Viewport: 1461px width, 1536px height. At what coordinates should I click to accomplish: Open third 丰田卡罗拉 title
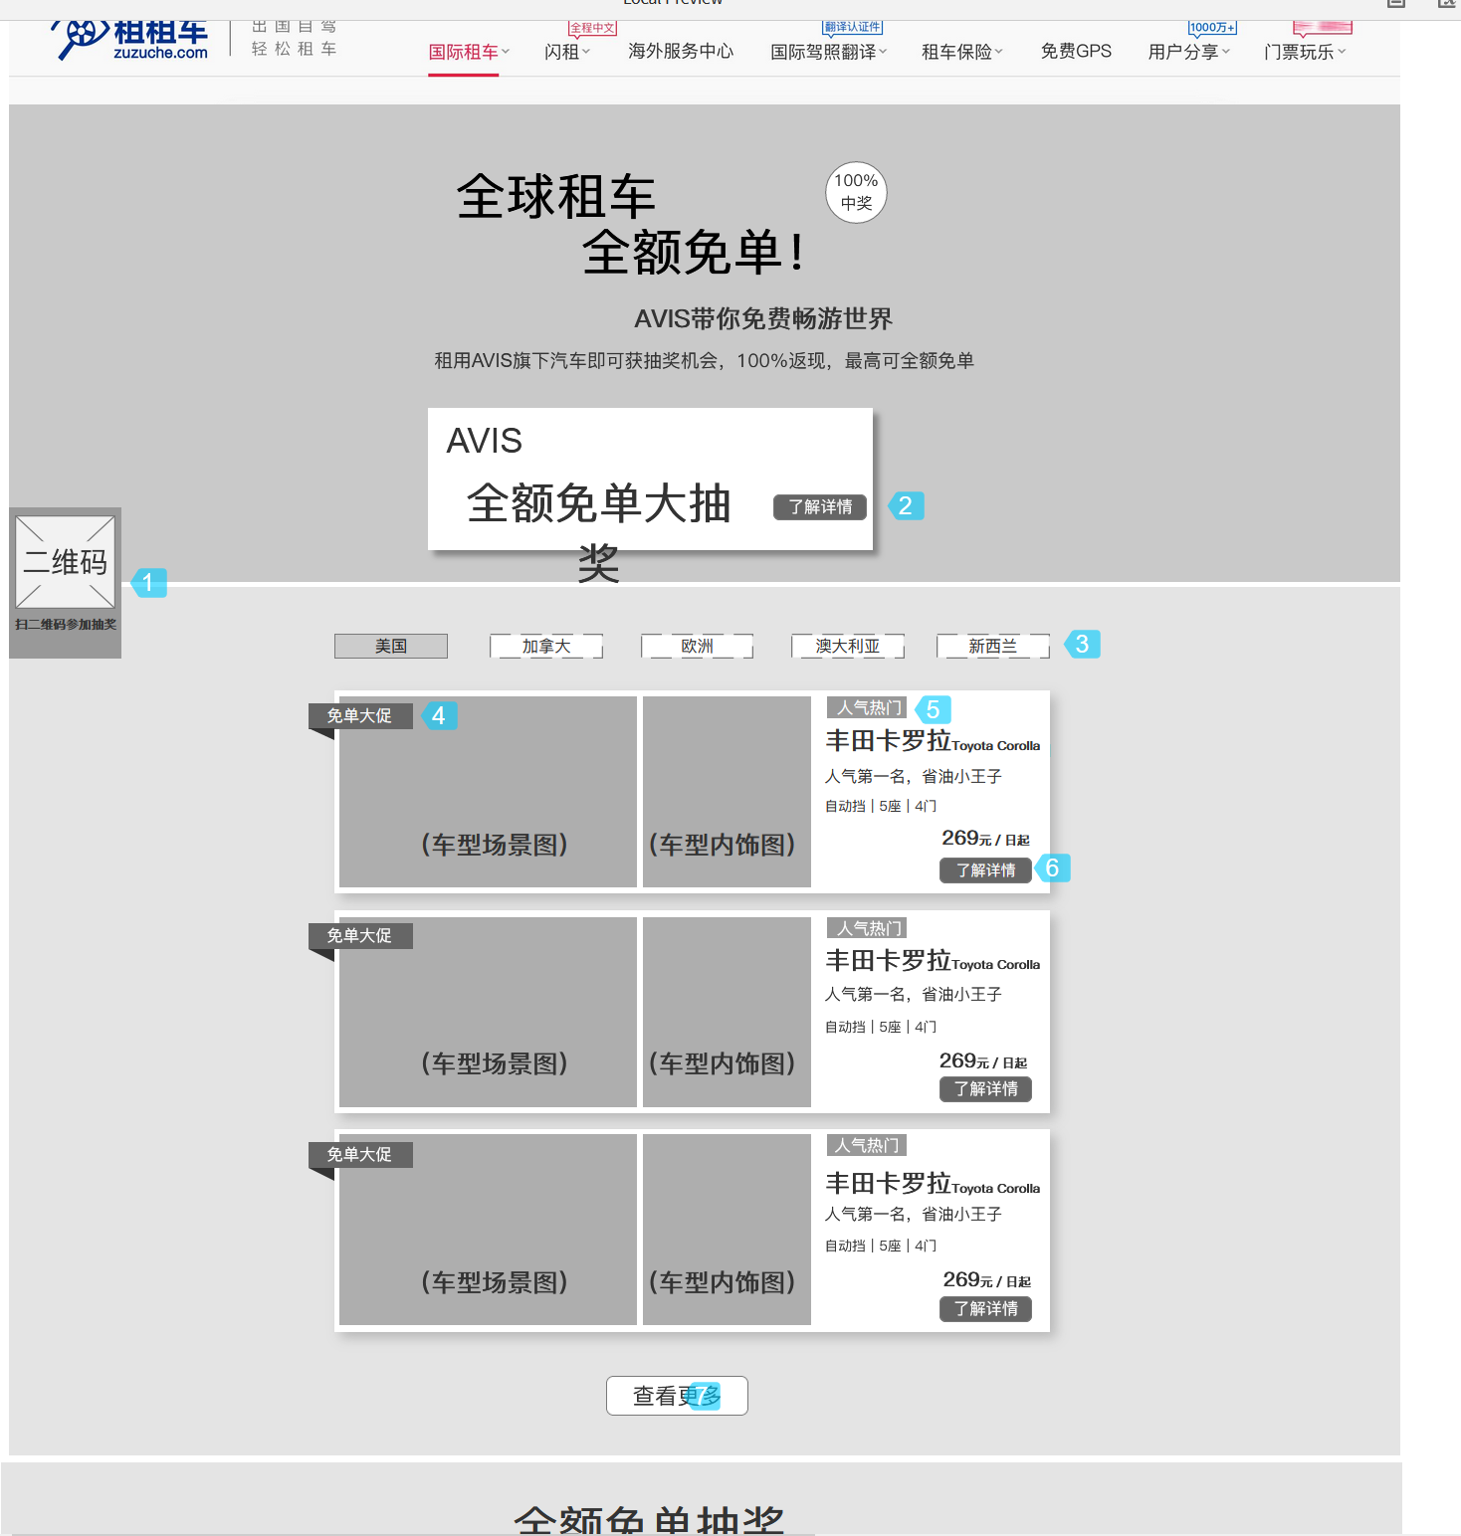coord(933,1184)
